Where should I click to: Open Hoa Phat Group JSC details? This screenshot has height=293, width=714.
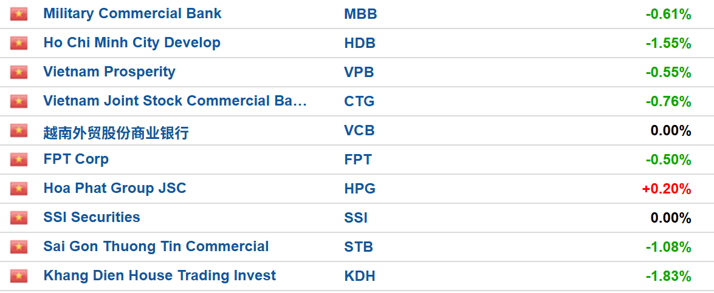(115, 188)
